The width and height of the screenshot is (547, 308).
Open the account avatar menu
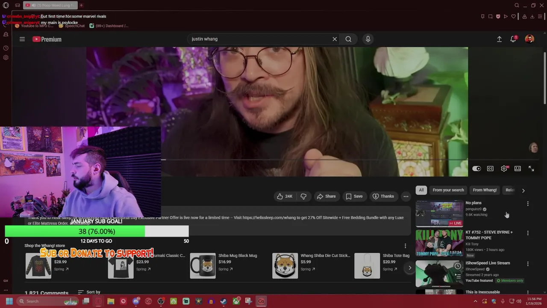pyautogui.click(x=529, y=39)
